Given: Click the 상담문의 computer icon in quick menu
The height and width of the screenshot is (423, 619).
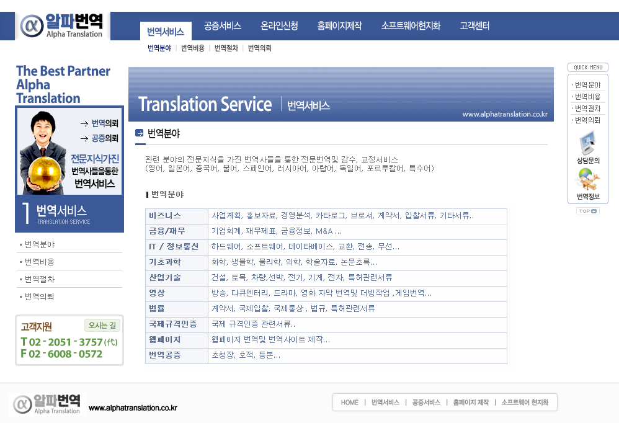Looking at the screenshot, I should click(x=587, y=145).
